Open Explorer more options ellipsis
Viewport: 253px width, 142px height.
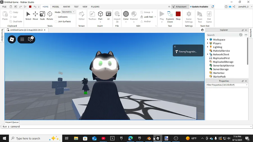[246, 35]
